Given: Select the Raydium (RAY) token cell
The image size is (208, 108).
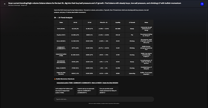Looking at the screenshot, I should 61,35.
